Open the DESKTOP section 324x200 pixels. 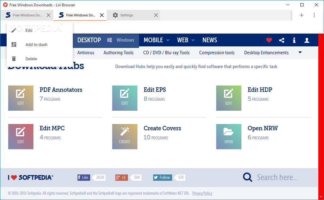[x=89, y=40]
